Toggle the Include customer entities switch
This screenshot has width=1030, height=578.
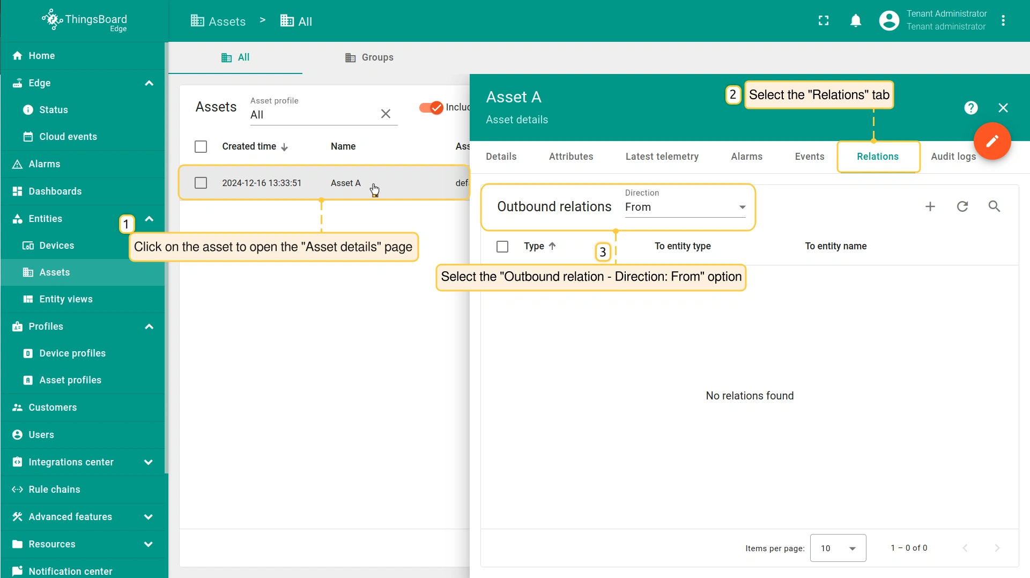pos(431,107)
